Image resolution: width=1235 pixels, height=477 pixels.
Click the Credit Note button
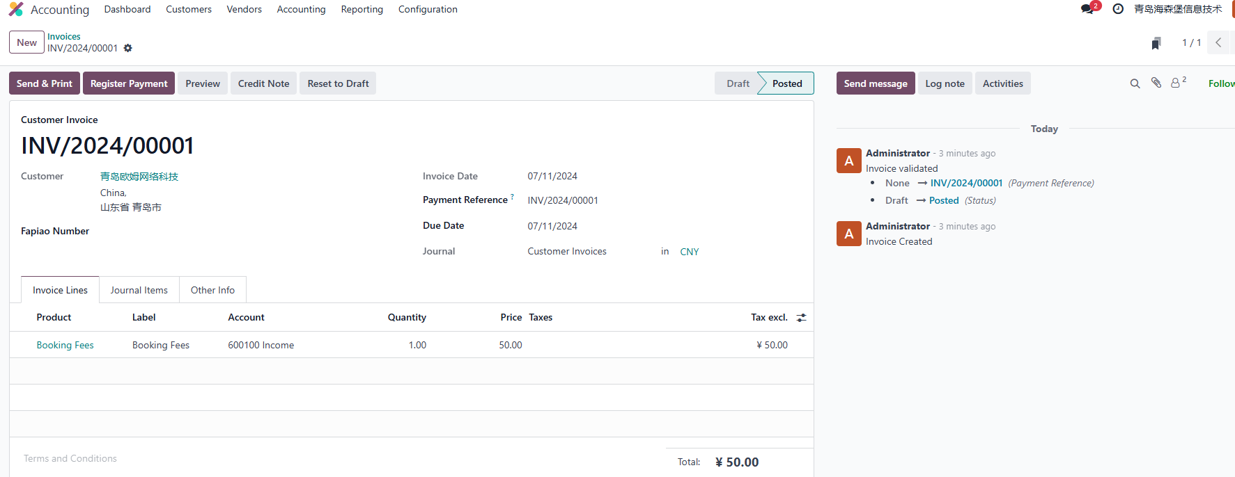[263, 83]
